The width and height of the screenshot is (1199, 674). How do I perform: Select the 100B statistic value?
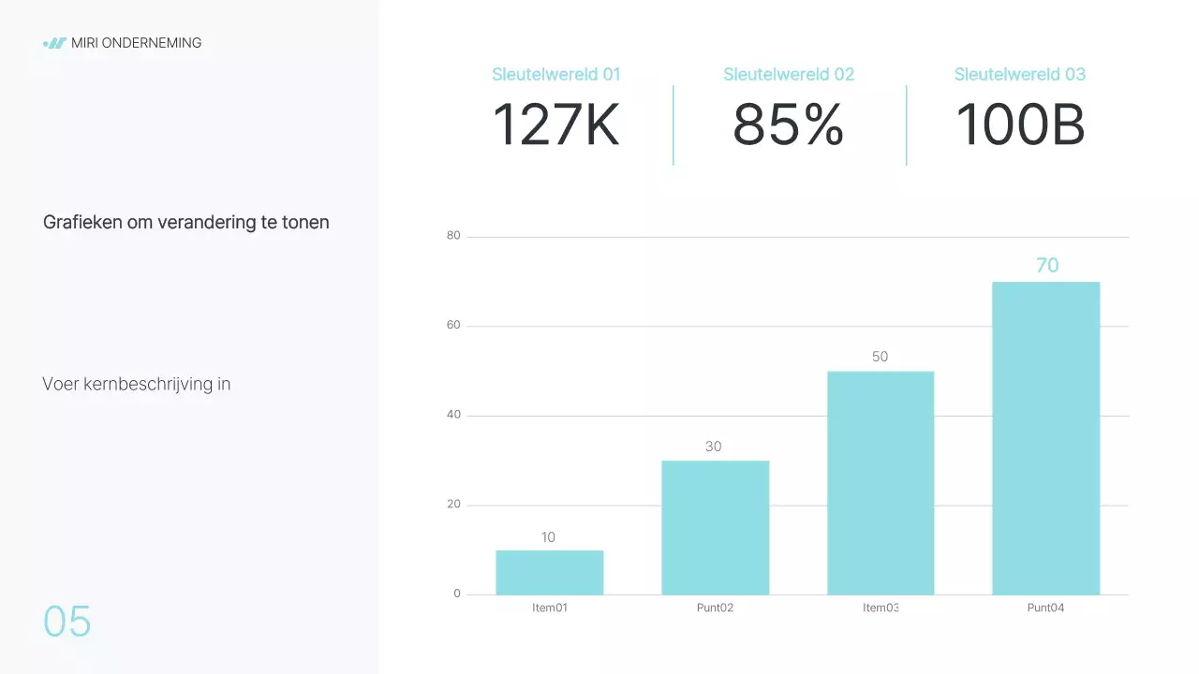1019,125
